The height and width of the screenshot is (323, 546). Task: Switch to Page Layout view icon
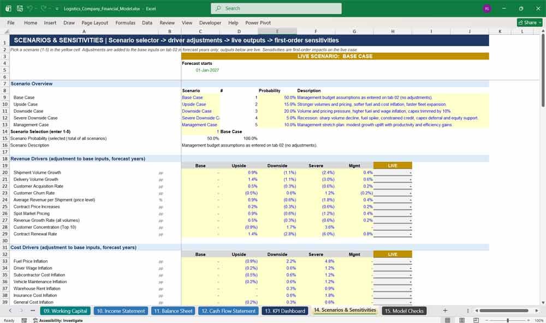[x=462, y=320]
